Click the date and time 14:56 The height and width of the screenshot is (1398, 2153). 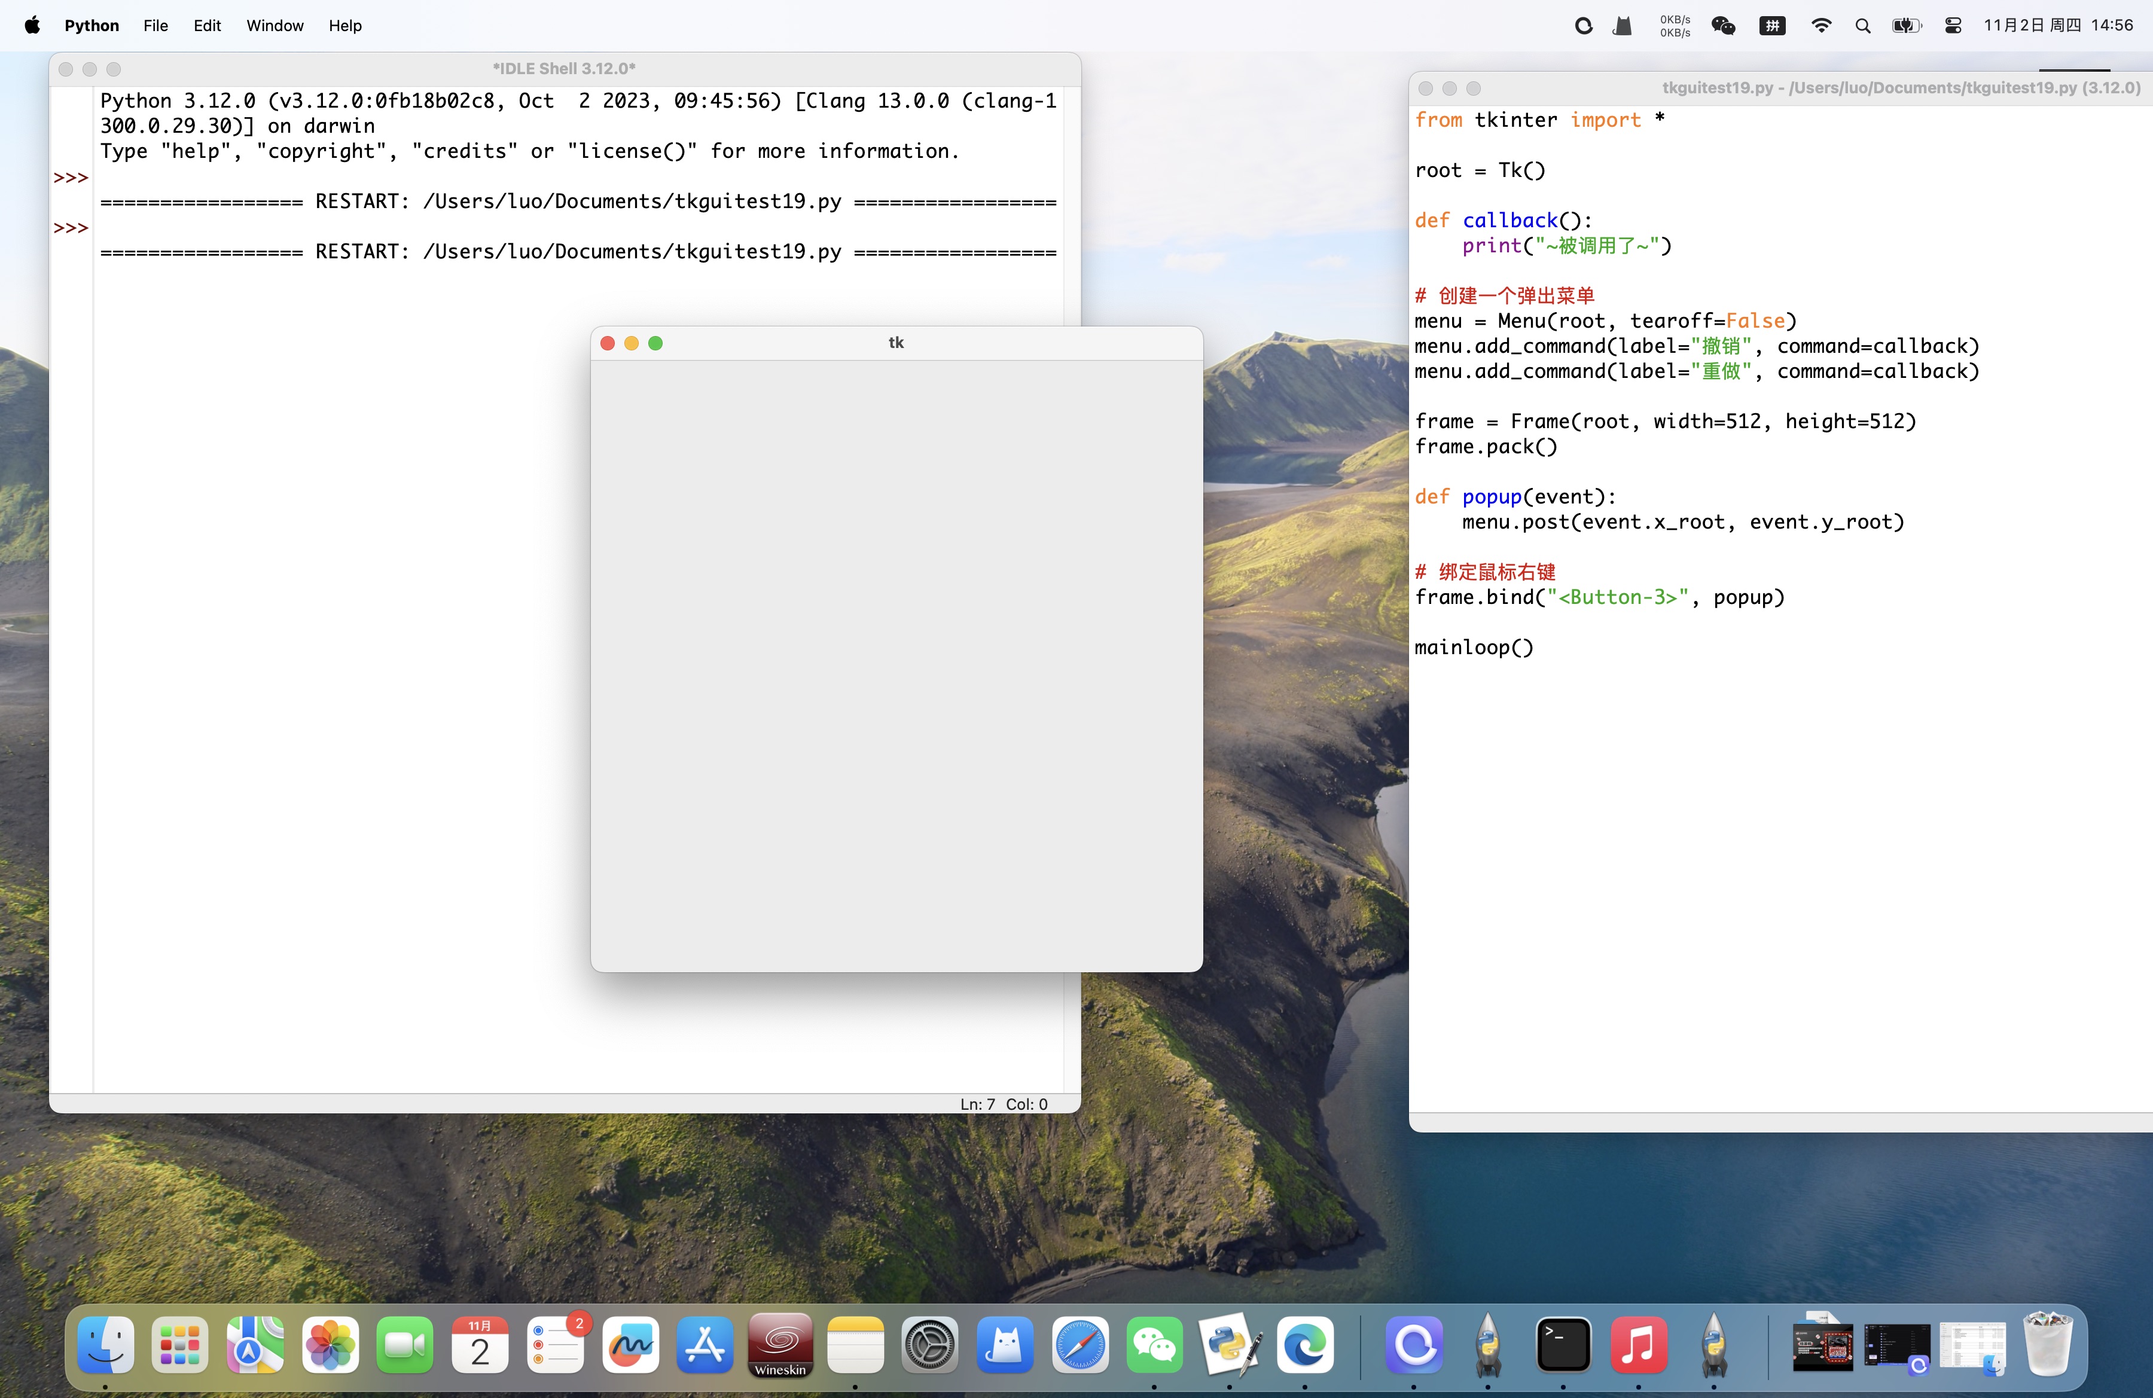[2058, 25]
